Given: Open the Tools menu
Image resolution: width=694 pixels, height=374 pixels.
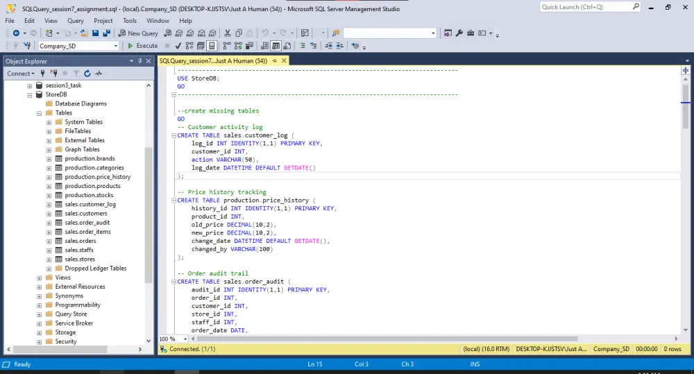Looking at the screenshot, I should [x=129, y=21].
